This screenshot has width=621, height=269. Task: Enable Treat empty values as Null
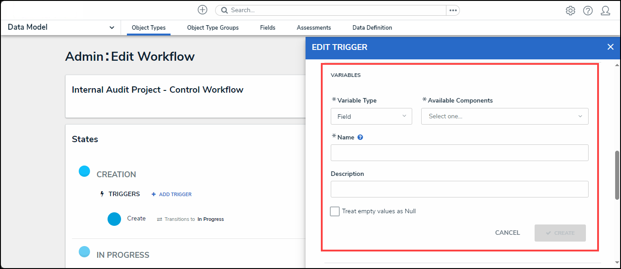click(x=335, y=211)
